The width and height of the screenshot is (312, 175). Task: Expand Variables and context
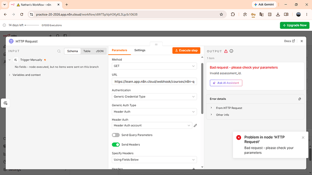coord(9,75)
